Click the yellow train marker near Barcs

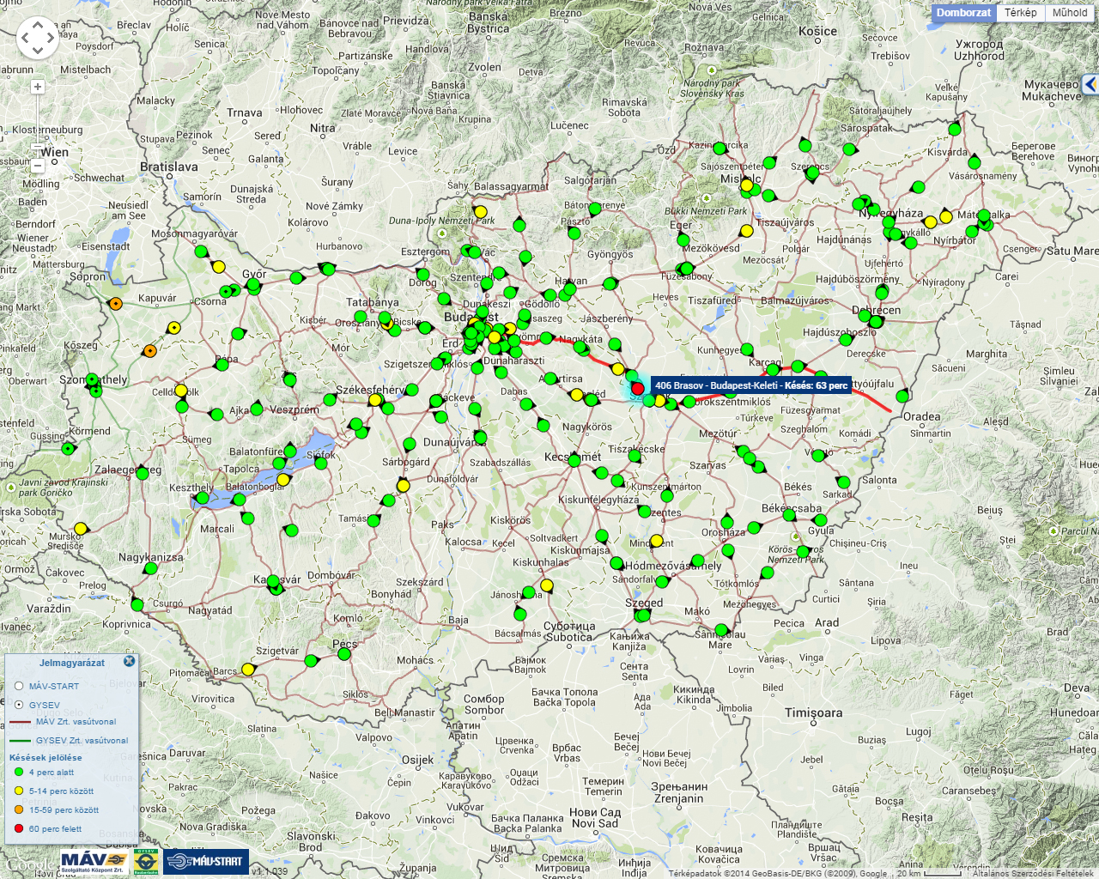(248, 670)
